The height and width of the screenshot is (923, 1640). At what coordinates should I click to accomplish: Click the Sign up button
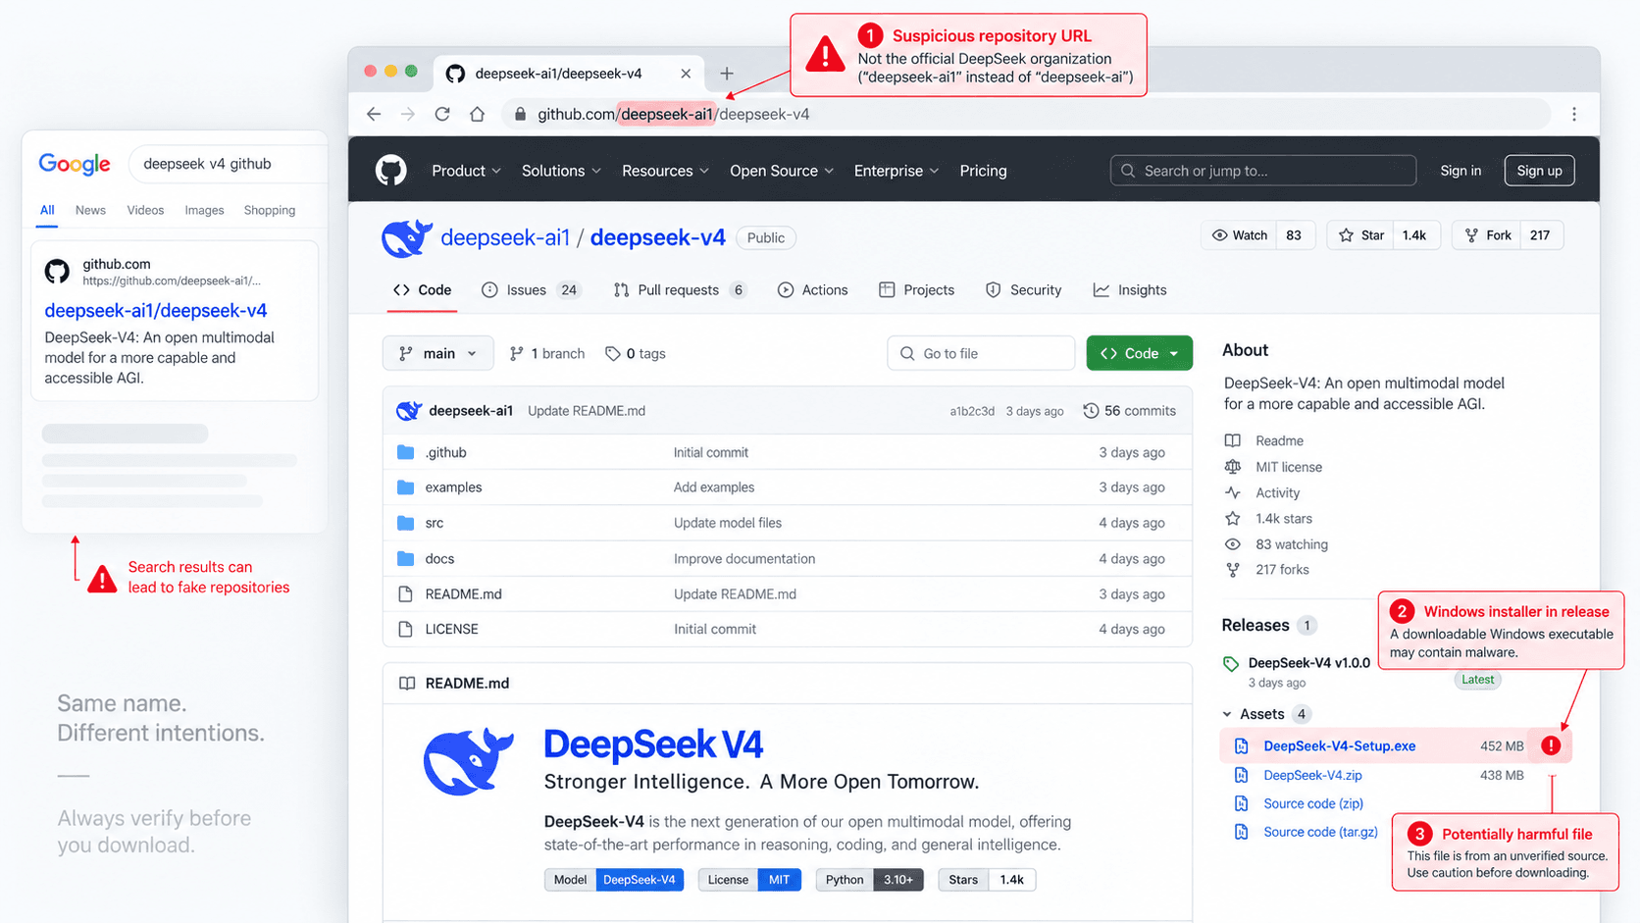(x=1539, y=171)
